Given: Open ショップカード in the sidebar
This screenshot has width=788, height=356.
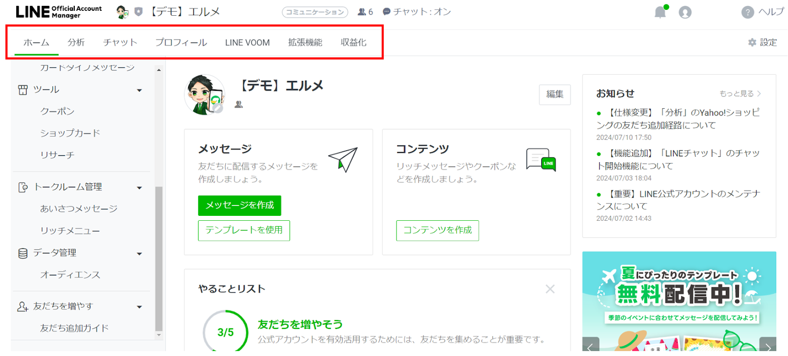Looking at the screenshot, I should pyautogui.click(x=70, y=133).
